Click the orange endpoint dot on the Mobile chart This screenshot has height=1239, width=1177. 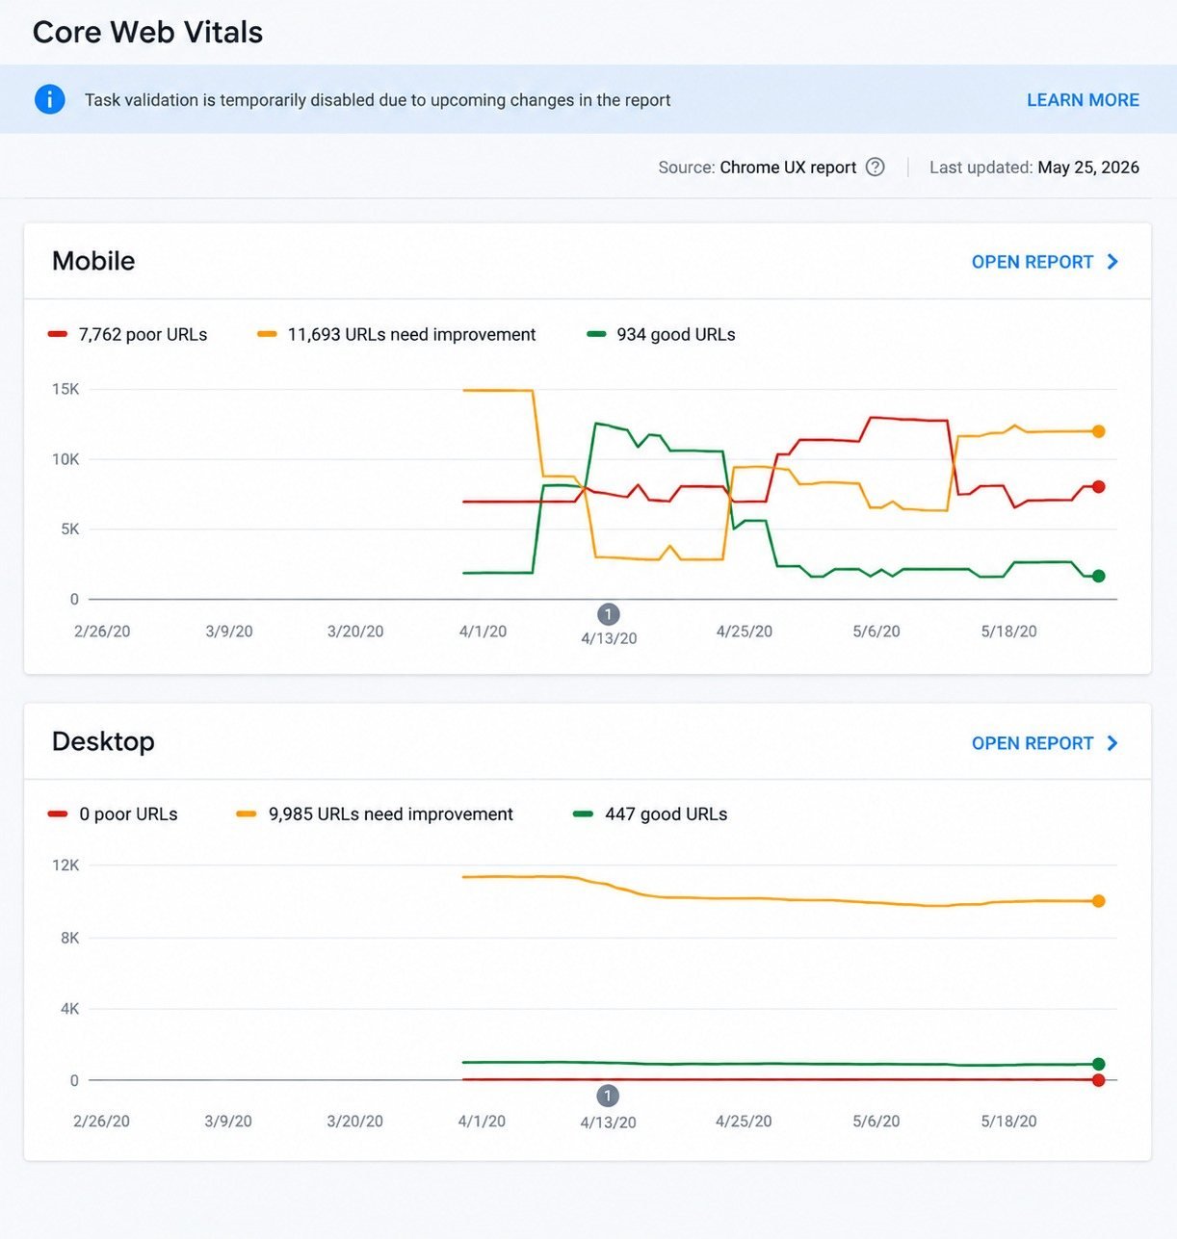click(1098, 431)
